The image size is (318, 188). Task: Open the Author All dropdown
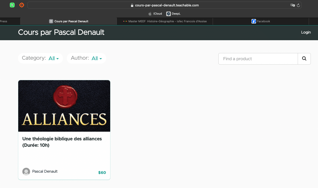pos(97,58)
